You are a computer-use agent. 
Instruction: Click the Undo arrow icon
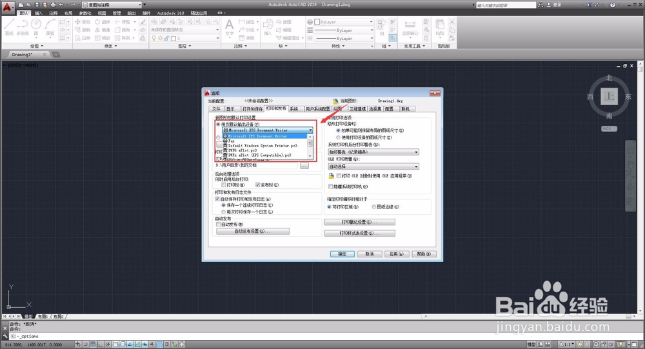pos(61,5)
